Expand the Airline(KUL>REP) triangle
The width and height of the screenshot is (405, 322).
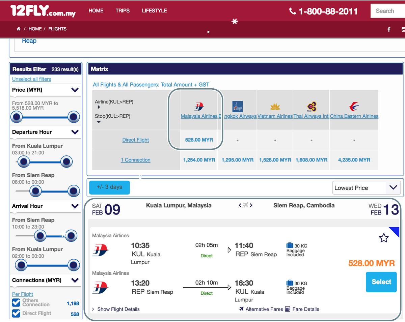point(99,107)
